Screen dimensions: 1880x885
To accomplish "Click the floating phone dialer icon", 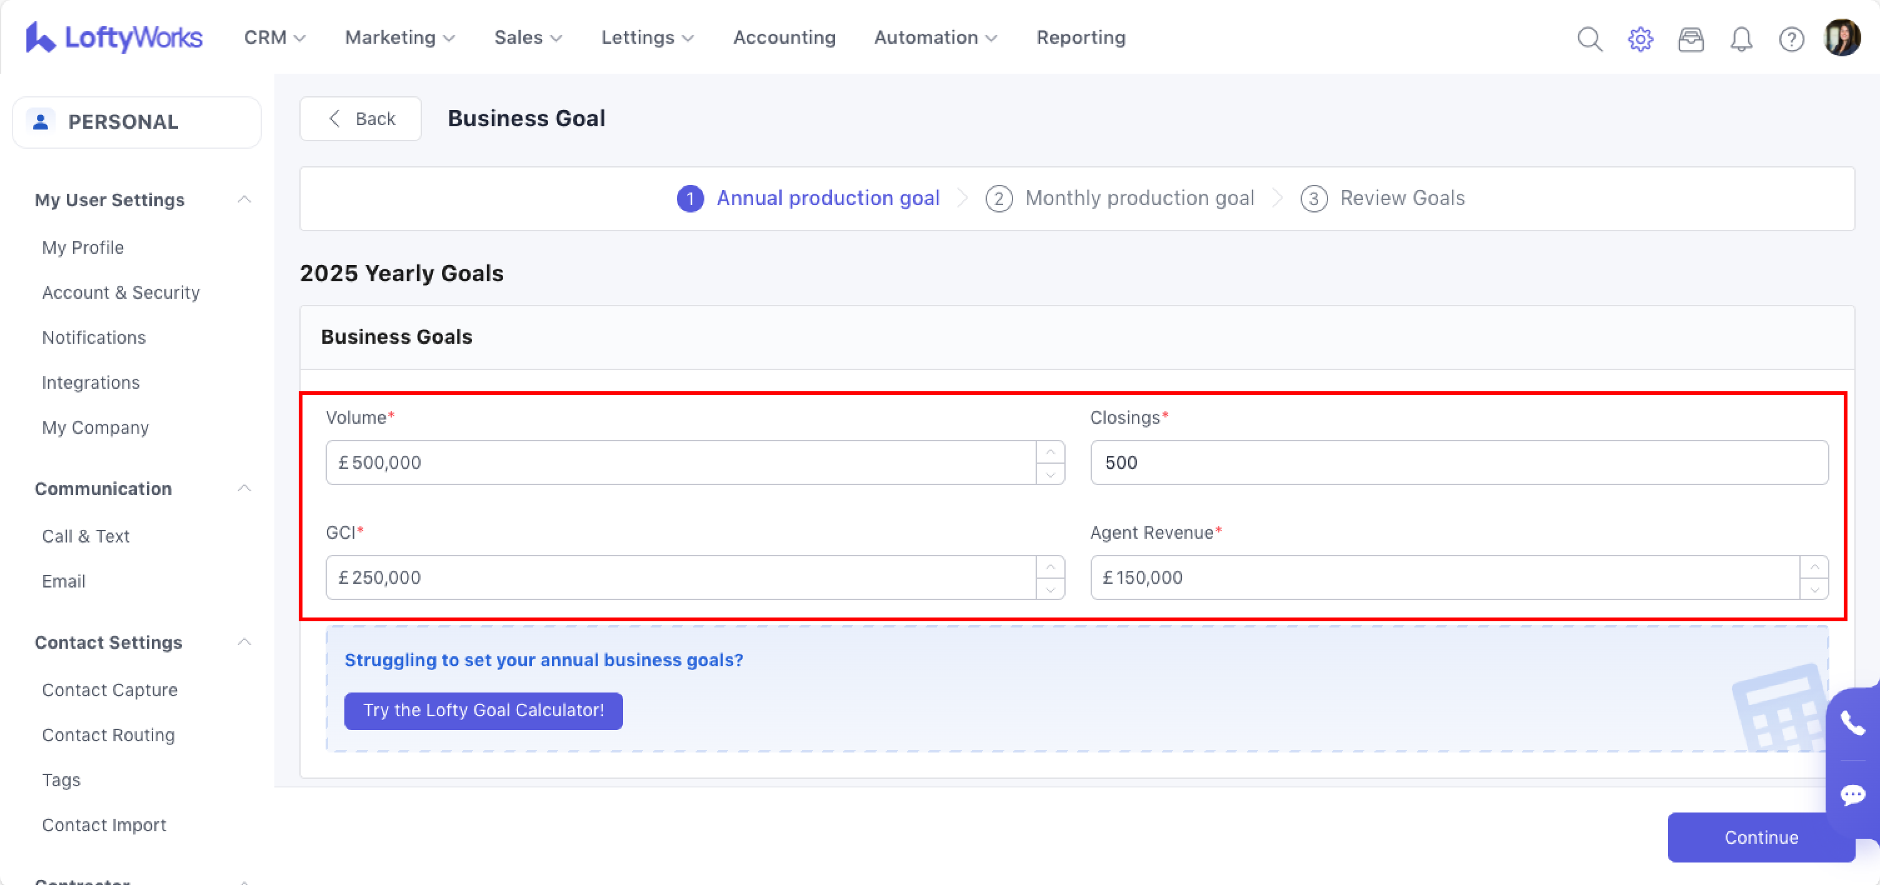I will point(1852,723).
